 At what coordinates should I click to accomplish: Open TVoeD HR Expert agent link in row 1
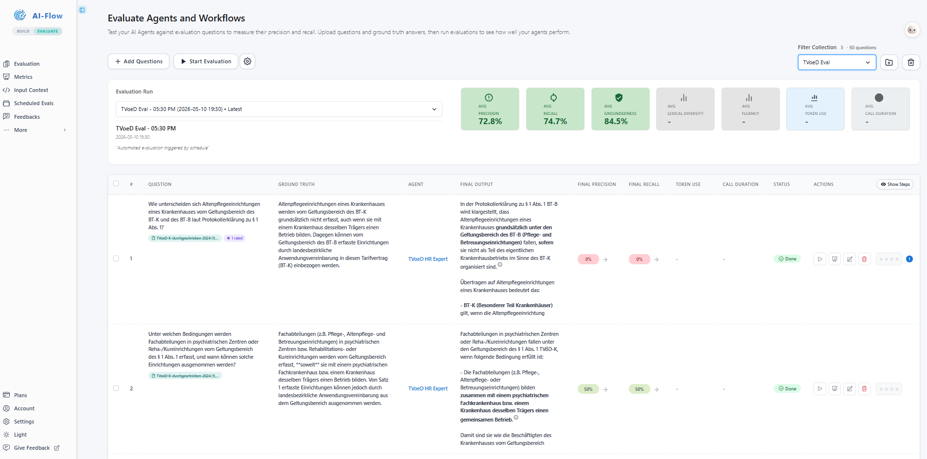(428, 259)
